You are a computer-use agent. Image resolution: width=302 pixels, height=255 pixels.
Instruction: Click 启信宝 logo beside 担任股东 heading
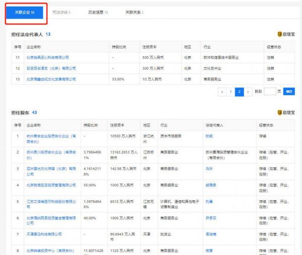pyautogui.click(x=286, y=112)
